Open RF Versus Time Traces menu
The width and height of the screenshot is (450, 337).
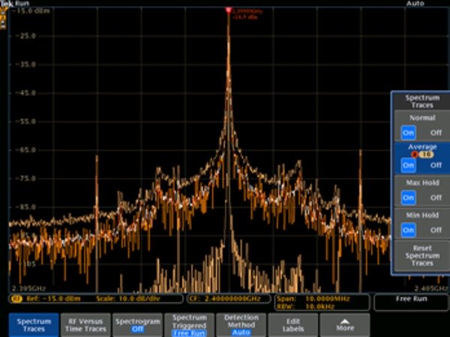coord(84,324)
